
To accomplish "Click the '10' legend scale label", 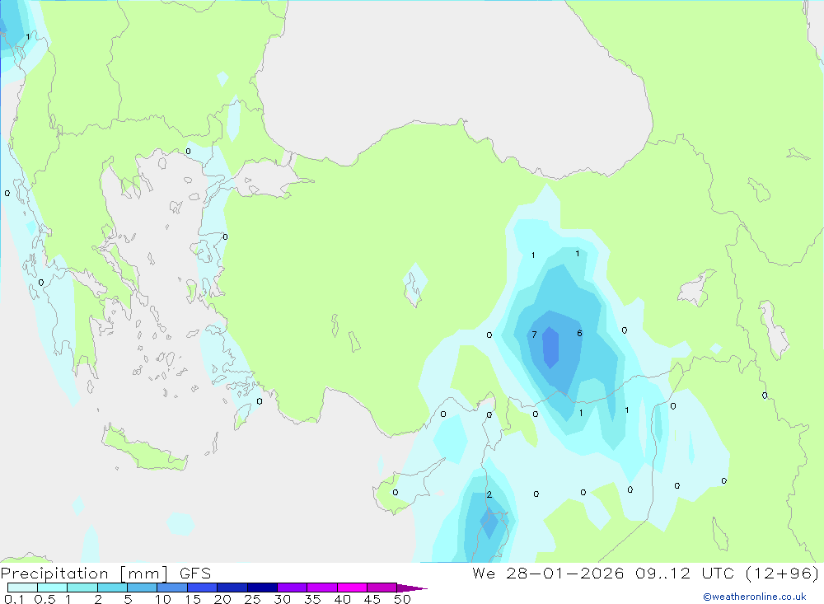I will click(x=163, y=599).
